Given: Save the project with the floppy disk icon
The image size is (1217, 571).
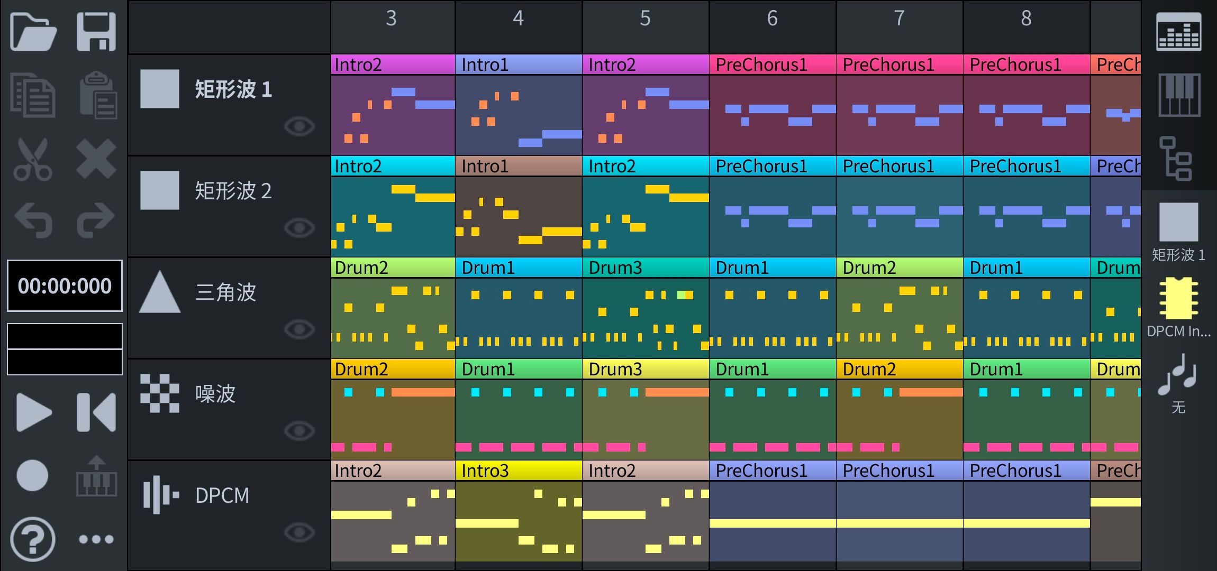Looking at the screenshot, I should click(96, 32).
